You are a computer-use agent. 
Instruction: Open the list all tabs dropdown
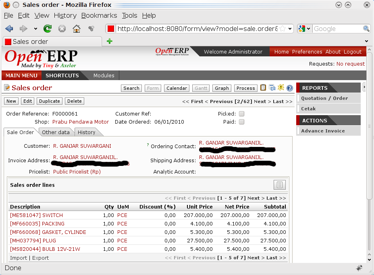pos(366,41)
